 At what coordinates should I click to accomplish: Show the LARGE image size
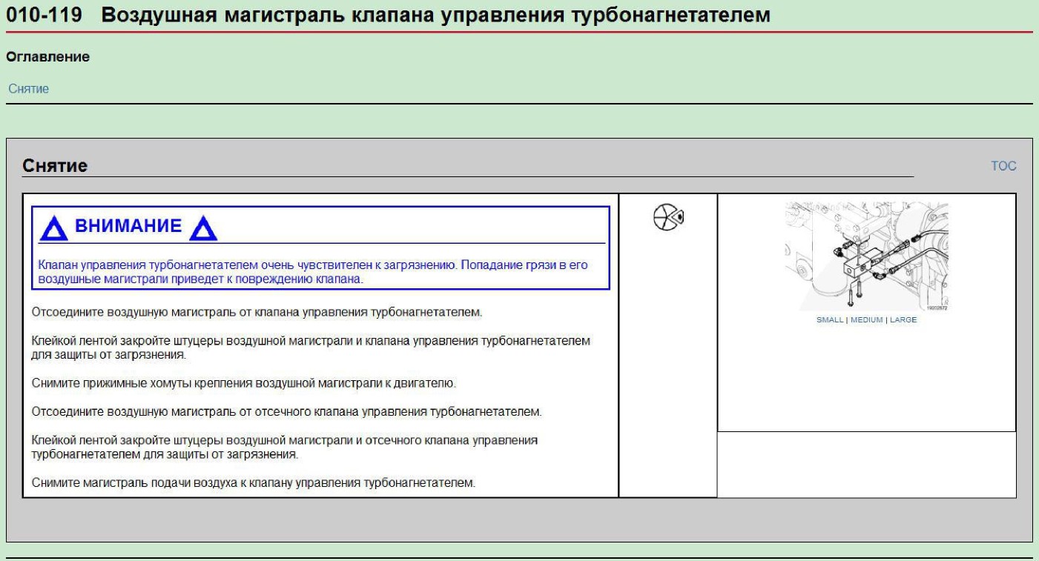click(x=903, y=320)
